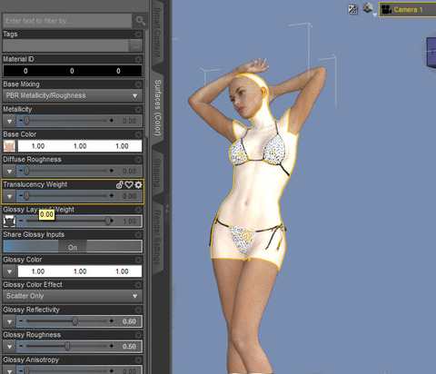
Task: Click the view cube icon near Camera 1
Action: tap(367, 8)
